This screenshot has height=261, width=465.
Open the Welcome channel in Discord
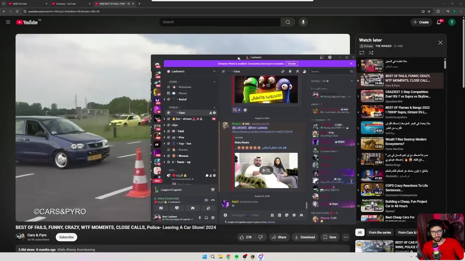point(191,87)
